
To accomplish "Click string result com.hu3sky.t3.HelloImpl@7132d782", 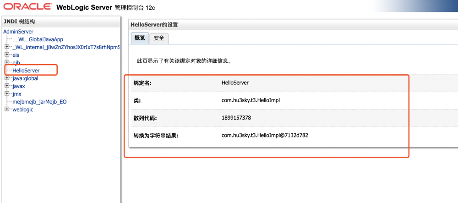I will (265, 136).
